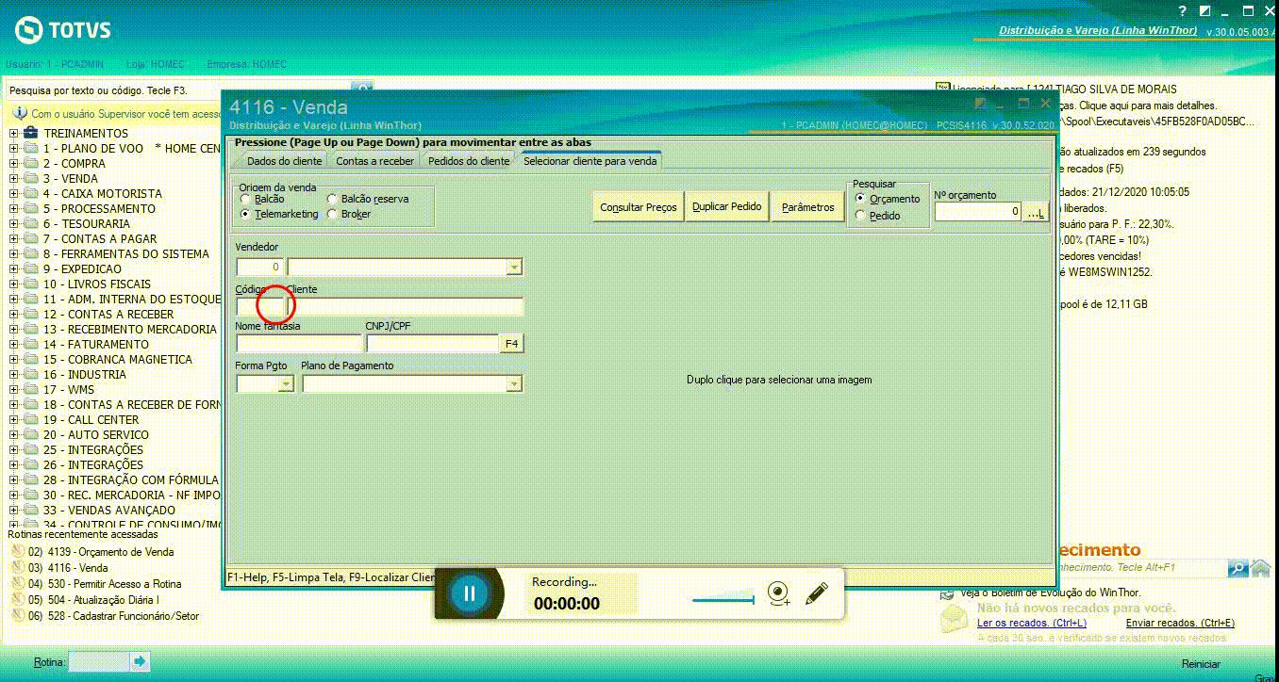Click Reiniciar in the bottom bar
The image size is (1279, 682).
[x=1201, y=663]
